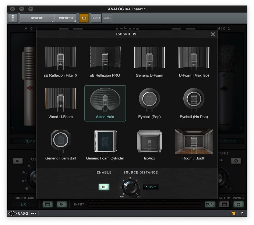Click the 10.0cm source distance field
Screen dimensions: 254x225
[x=151, y=187]
